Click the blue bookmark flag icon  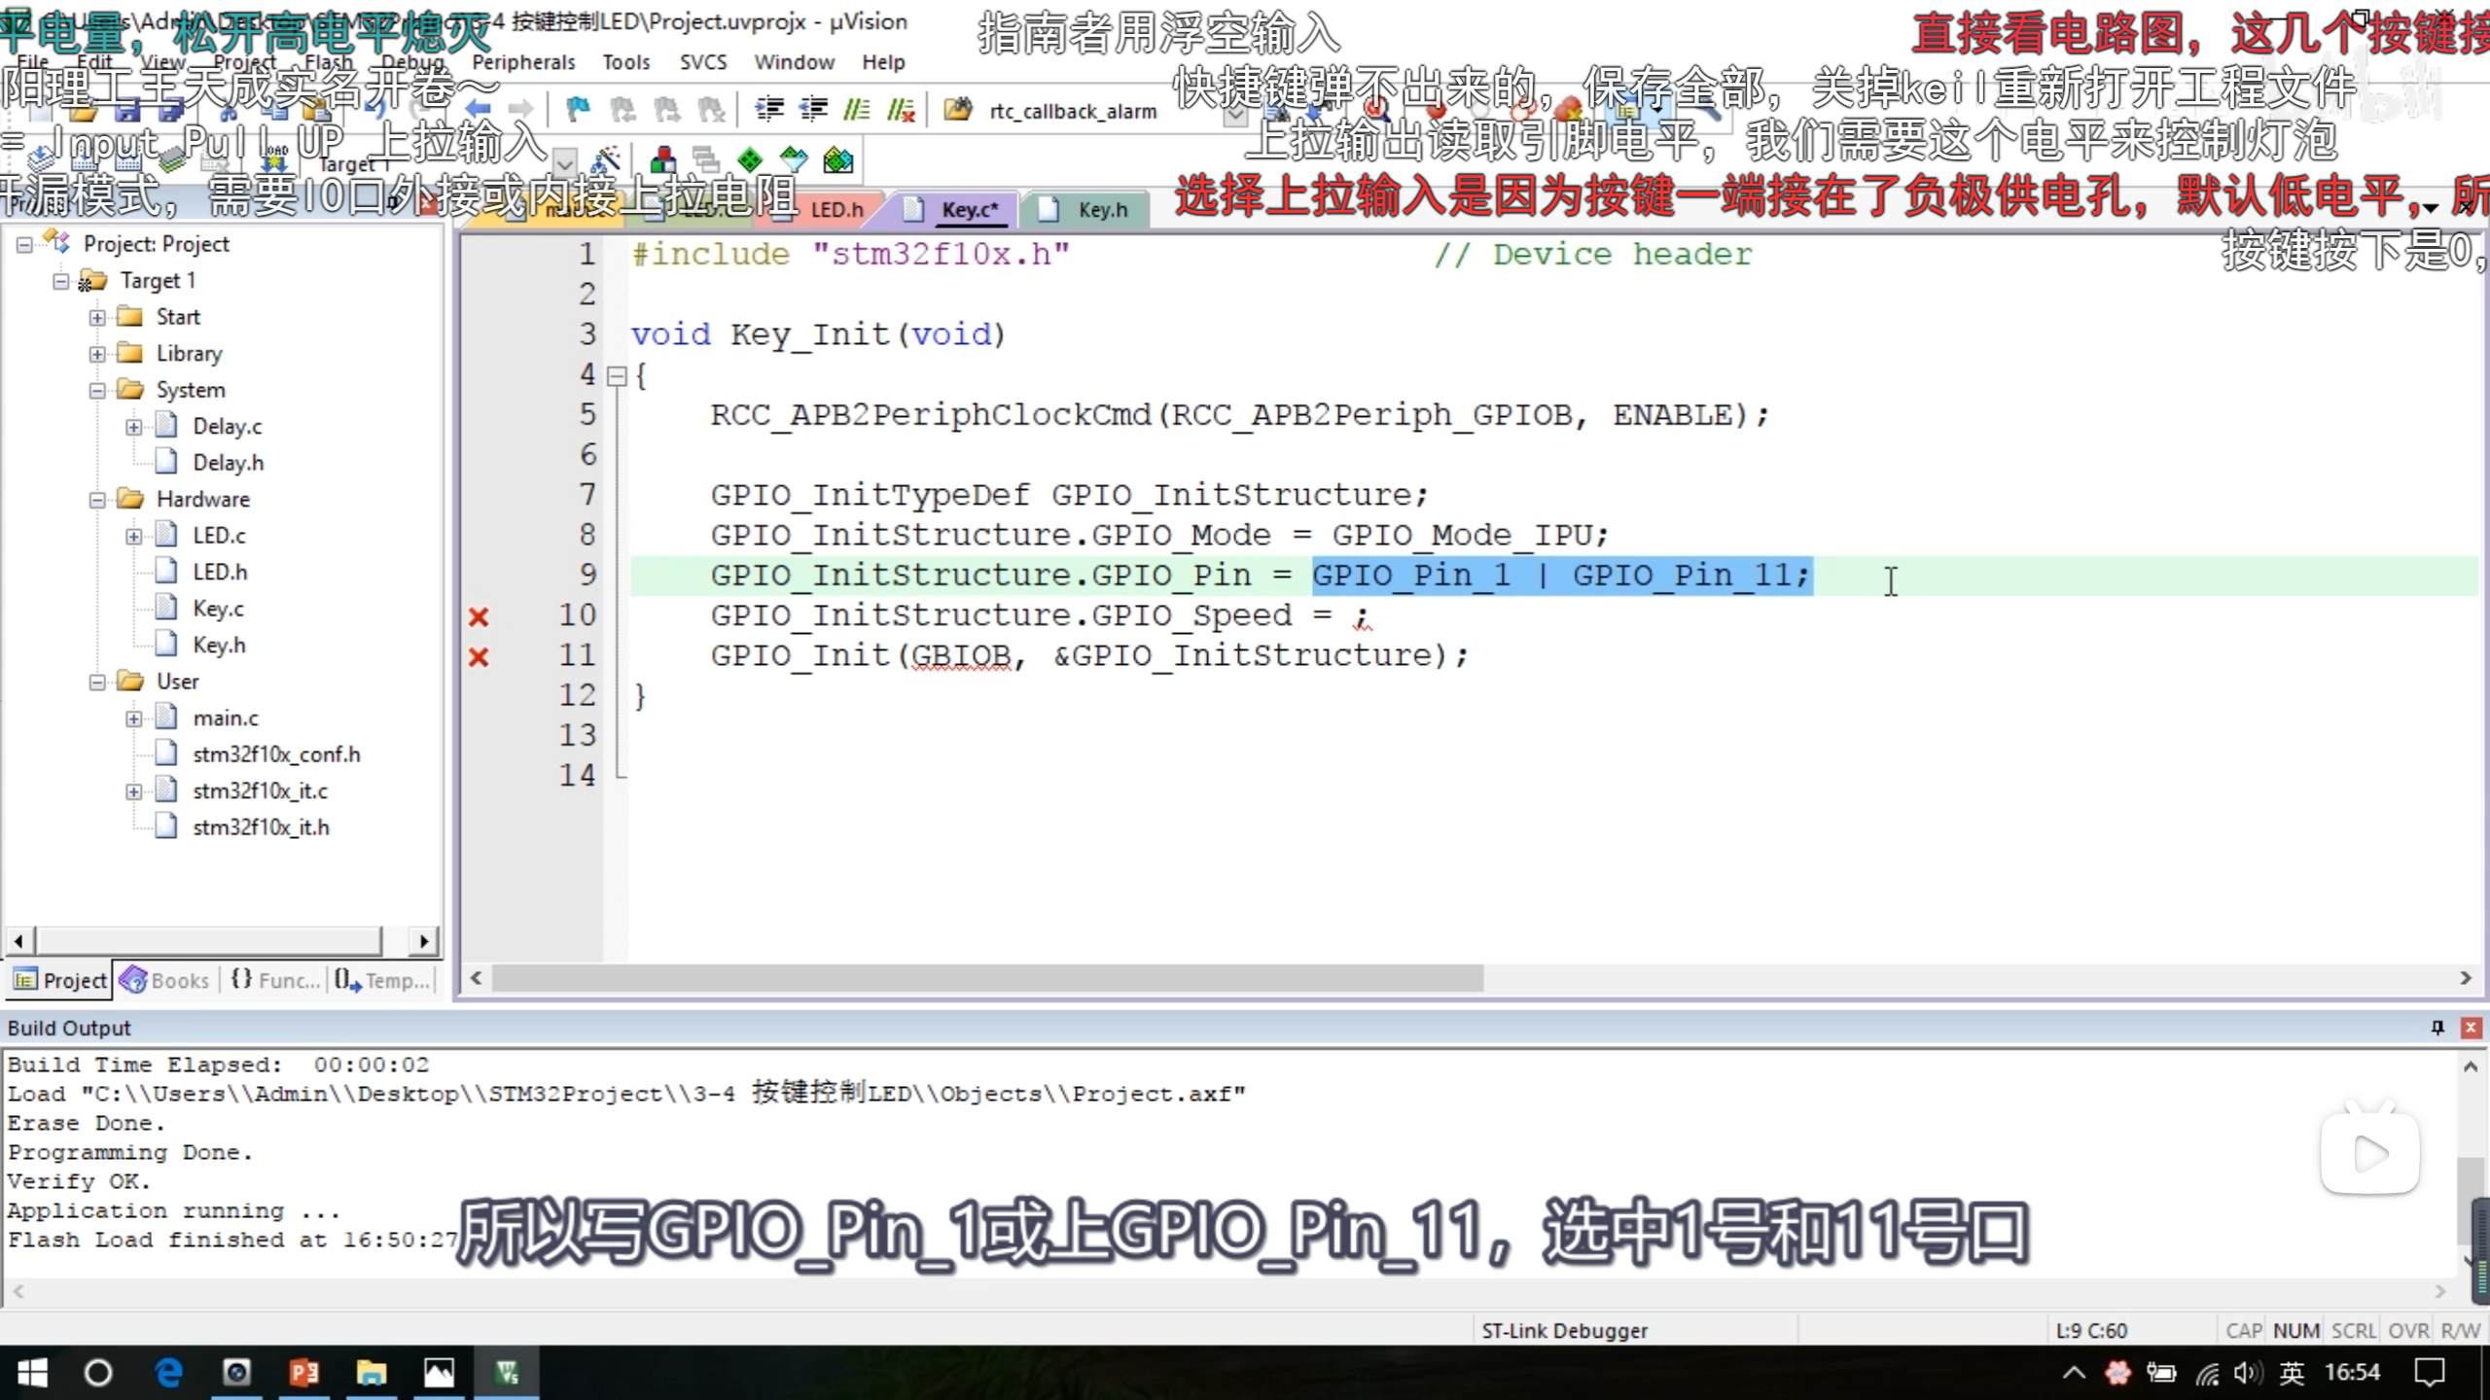click(x=578, y=110)
